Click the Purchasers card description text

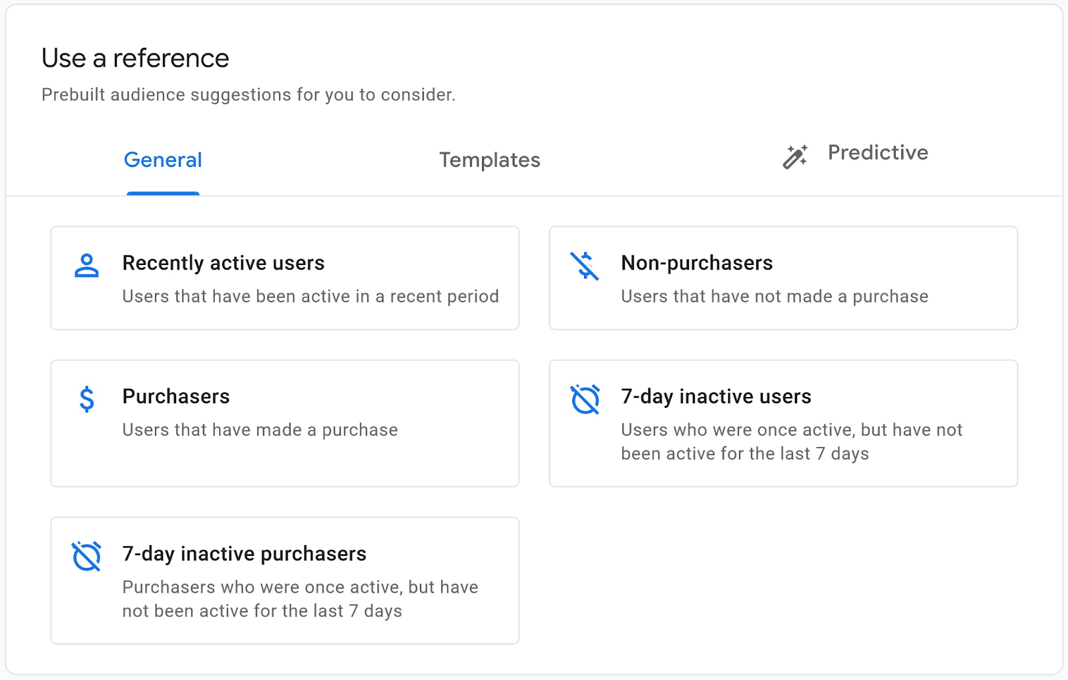coord(260,430)
